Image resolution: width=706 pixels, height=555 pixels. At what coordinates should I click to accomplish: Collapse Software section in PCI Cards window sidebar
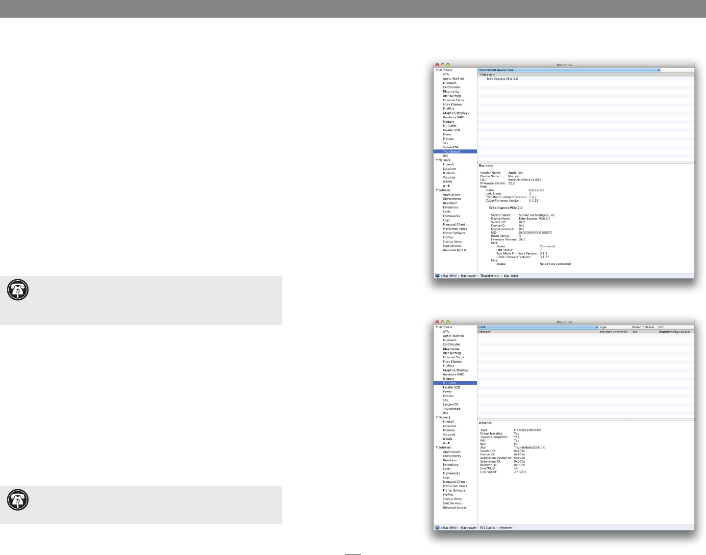pyautogui.click(x=437, y=448)
